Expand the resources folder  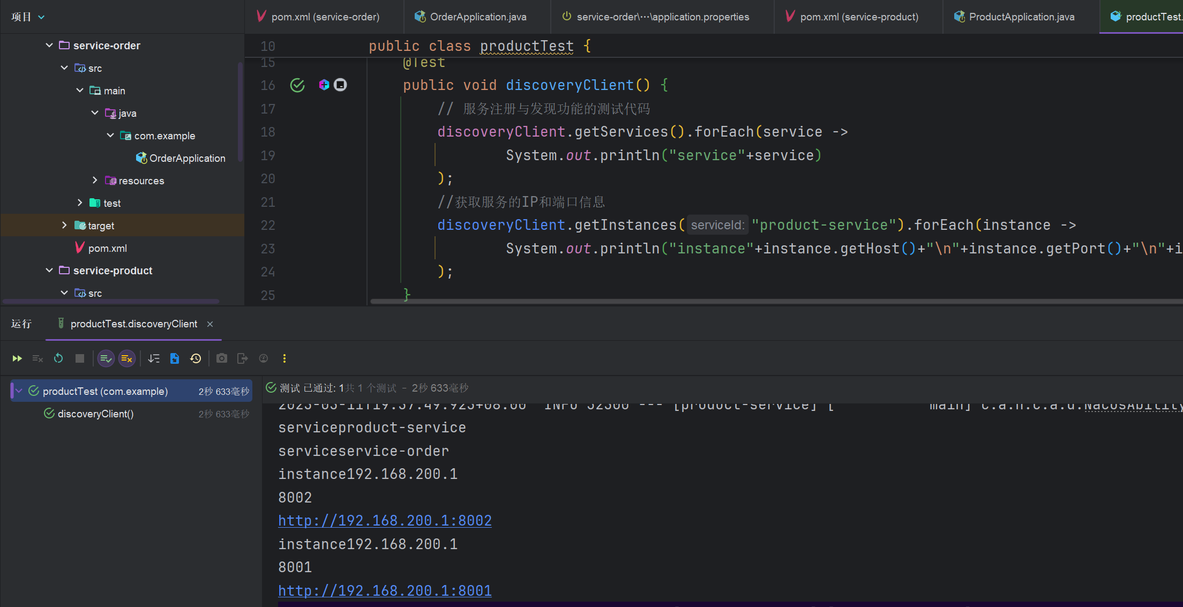(x=95, y=181)
